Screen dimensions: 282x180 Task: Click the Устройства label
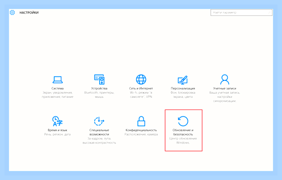(99, 89)
